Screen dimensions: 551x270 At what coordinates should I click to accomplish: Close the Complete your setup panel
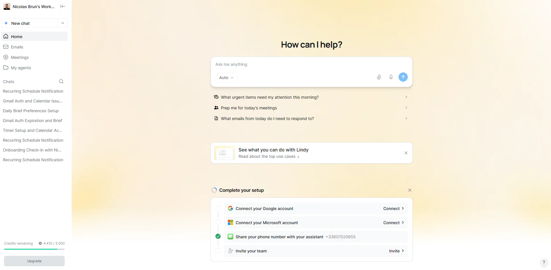(x=410, y=190)
